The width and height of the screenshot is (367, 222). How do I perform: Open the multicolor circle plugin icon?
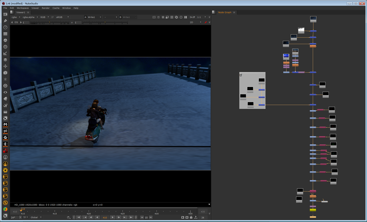pos(5,209)
